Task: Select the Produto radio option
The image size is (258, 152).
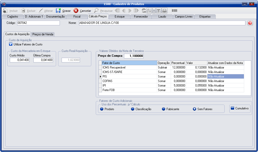Action: pyautogui.click(x=102, y=109)
